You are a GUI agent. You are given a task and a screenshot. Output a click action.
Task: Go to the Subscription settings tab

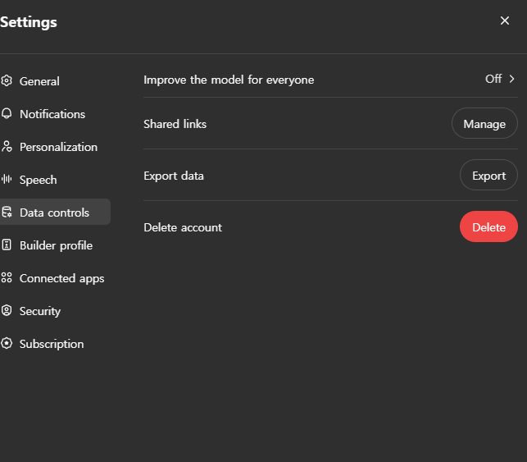52,344
